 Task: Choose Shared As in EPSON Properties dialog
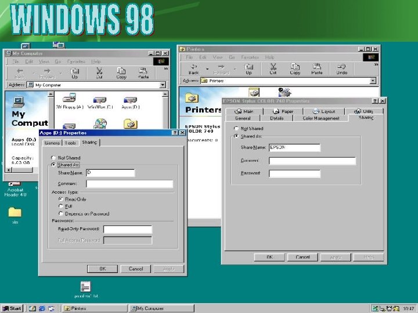[236, 136]
